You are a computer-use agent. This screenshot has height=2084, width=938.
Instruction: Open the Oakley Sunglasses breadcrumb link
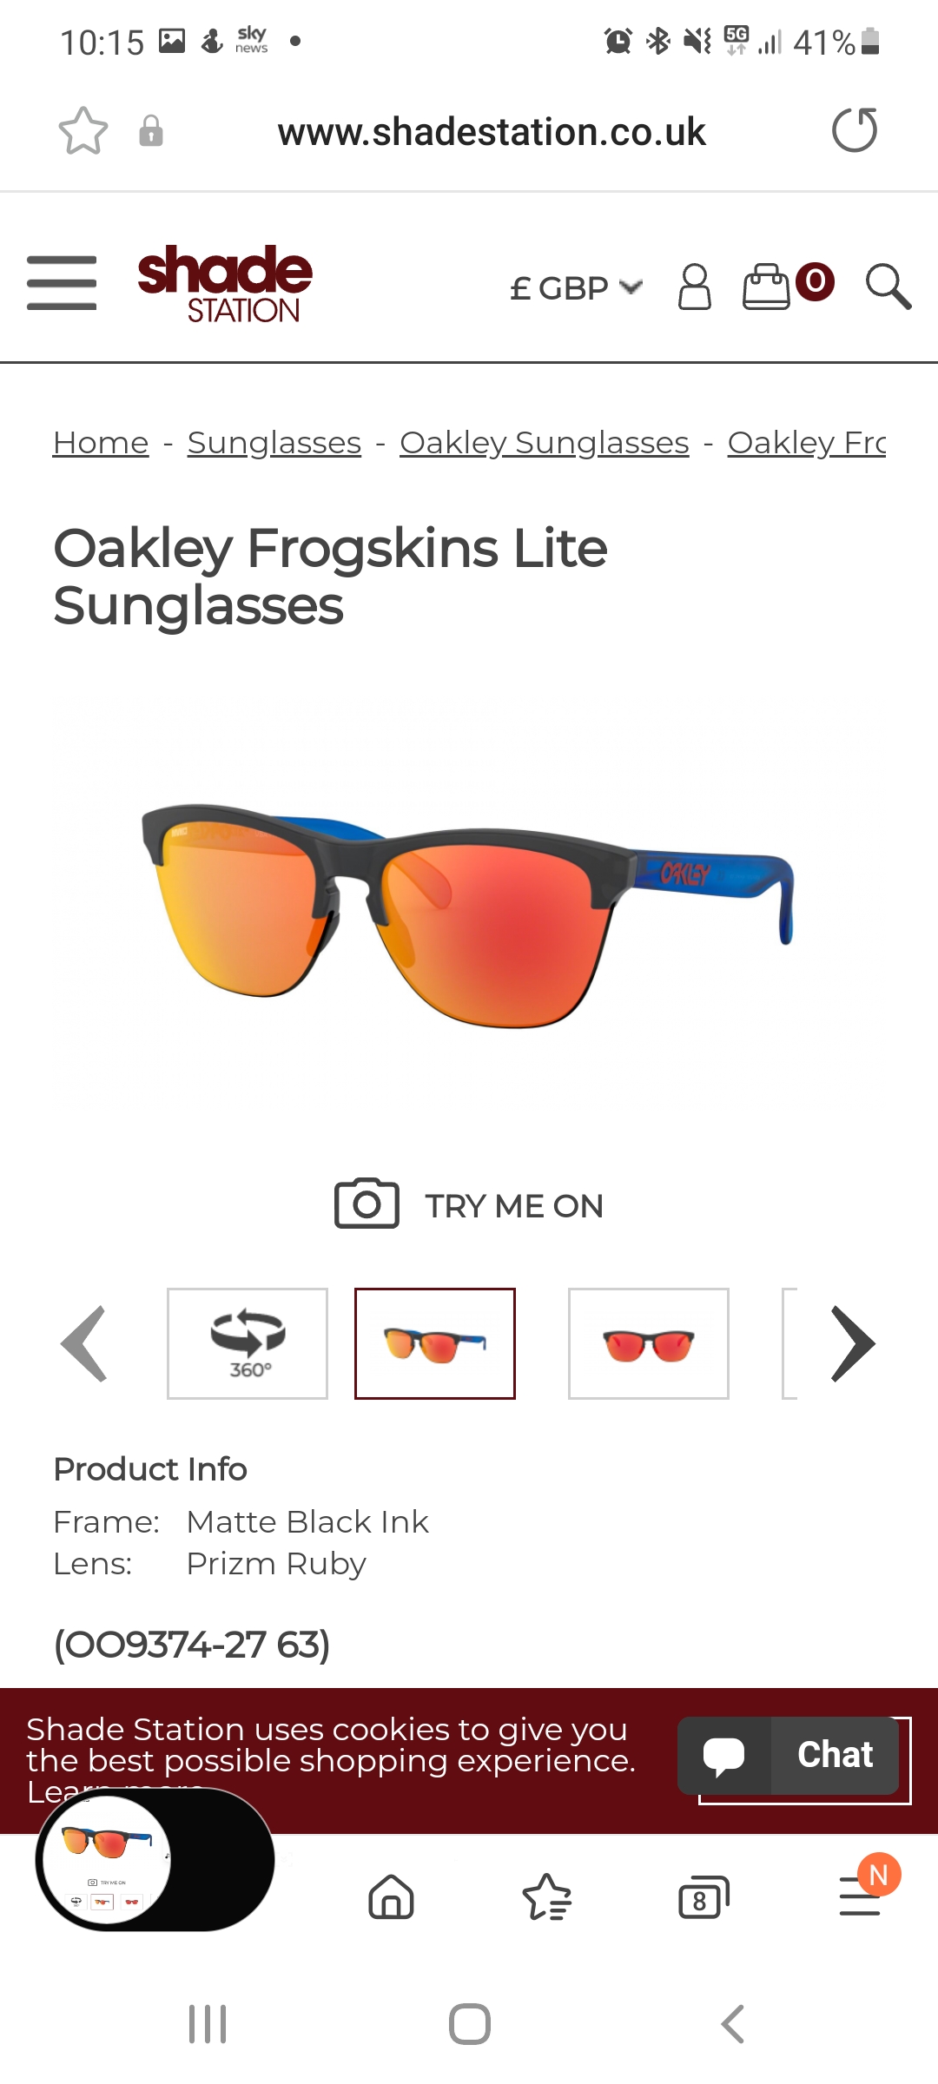pos(545,443)
